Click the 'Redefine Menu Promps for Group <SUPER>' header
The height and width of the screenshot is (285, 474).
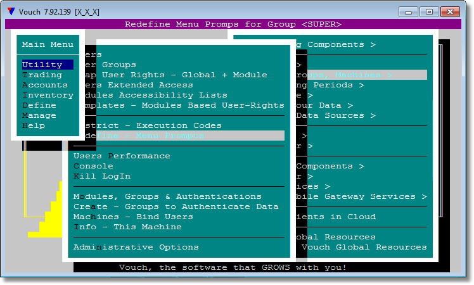coord(233,24)
